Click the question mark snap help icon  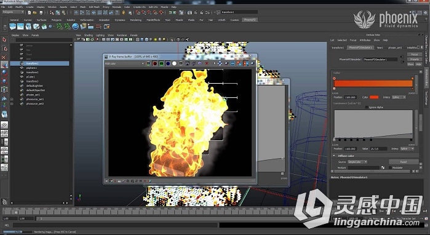click(117, 12)
